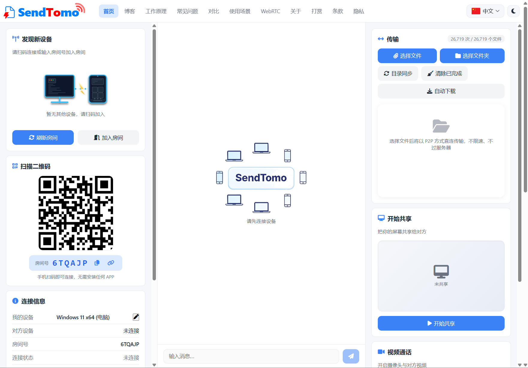The width and height of the screenshot is (528, 368).
Task: Click the 选择文件 button
Action: tap(407, 56)
